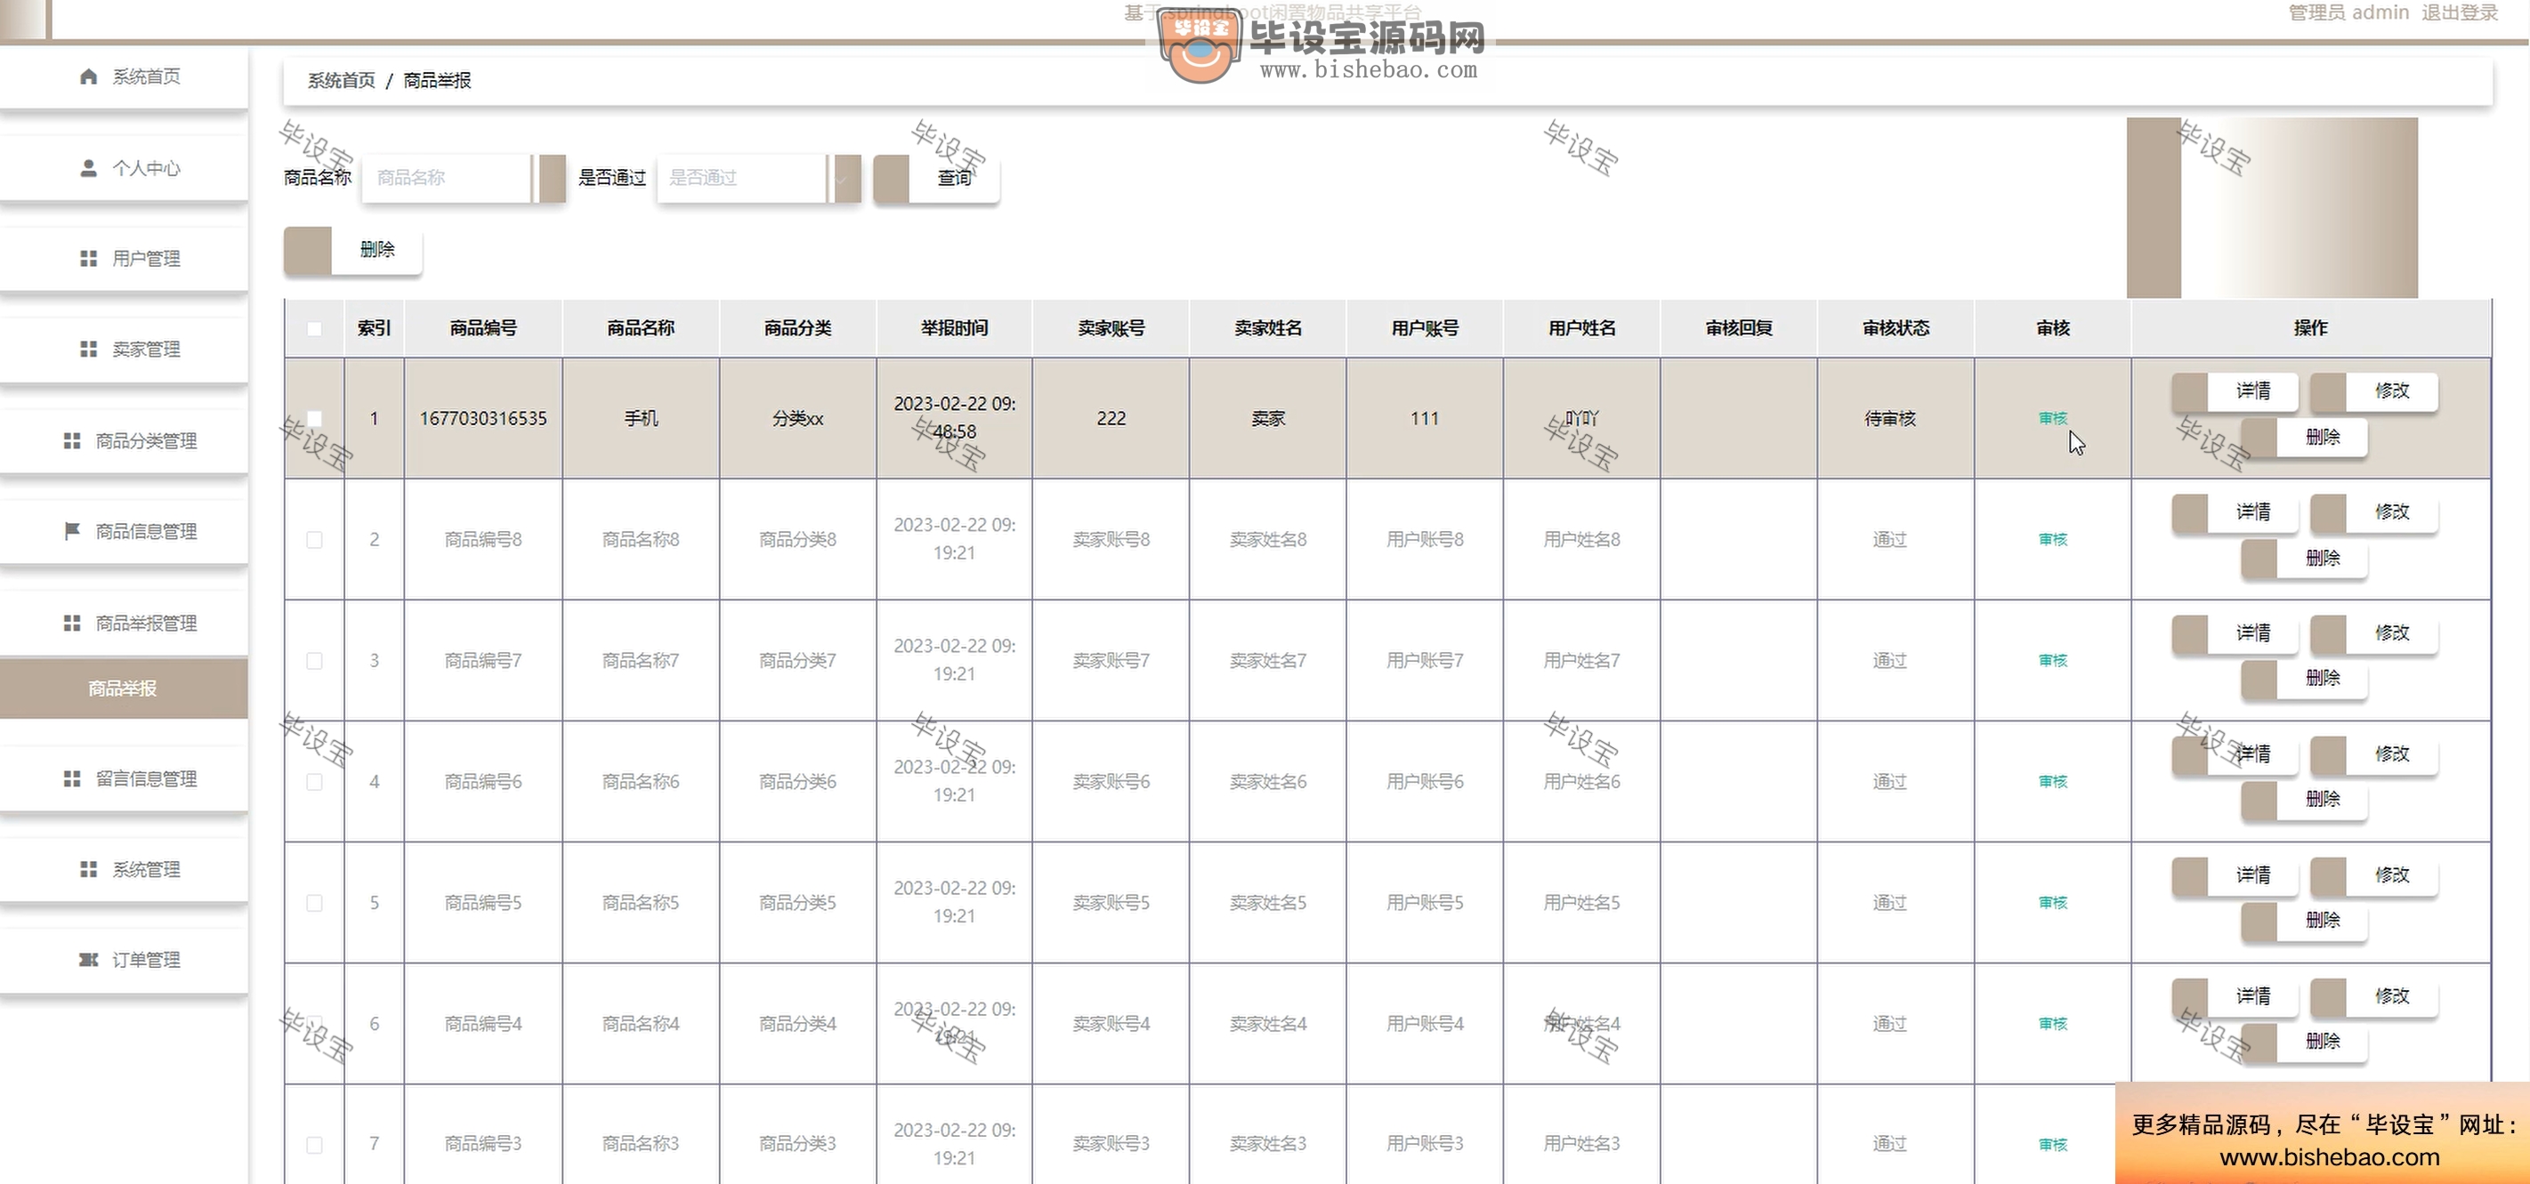Screen dimensions: 2530x1184
Task: Collapse 商品举报管理 sidebar menu
Action: 124,624
